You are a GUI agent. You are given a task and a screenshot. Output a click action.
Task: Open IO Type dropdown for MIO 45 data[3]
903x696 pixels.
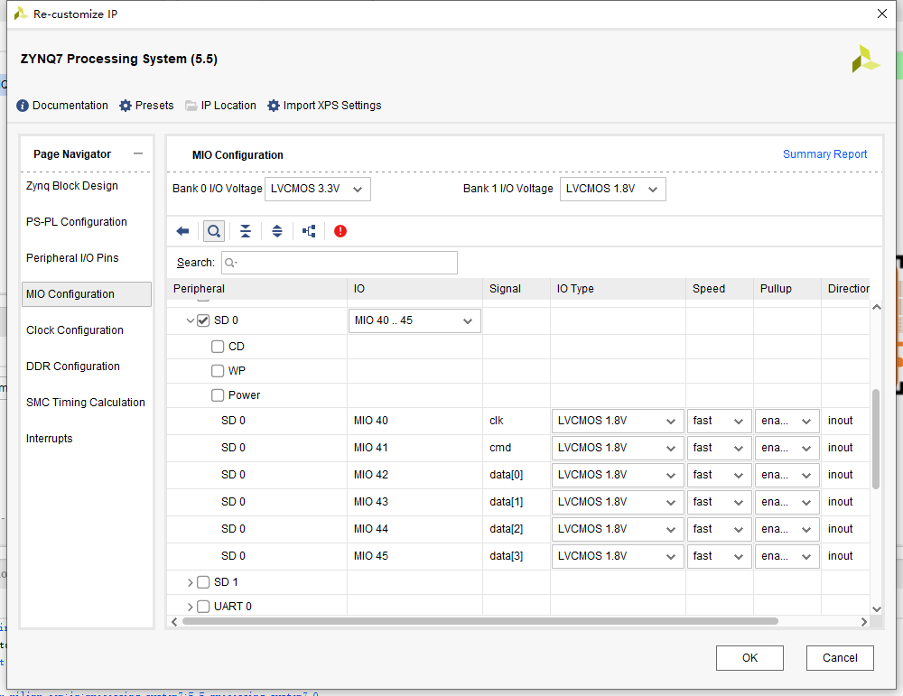tap(618, 556)
